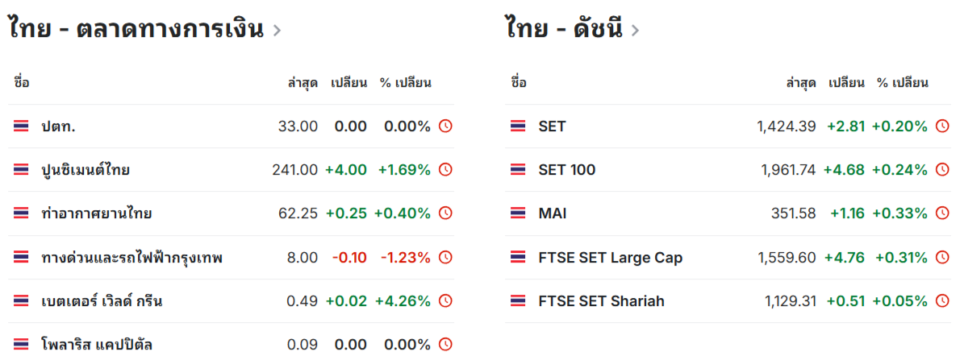
Task: Click the clock icon in ทางด่วนและรถไฟฟ้ากรุงเทพ row
Action: tap(446, 257)
